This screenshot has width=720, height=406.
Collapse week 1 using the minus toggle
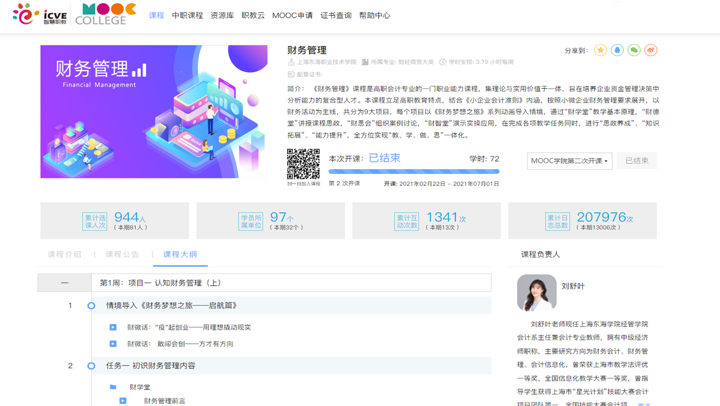tap(64, 283)
